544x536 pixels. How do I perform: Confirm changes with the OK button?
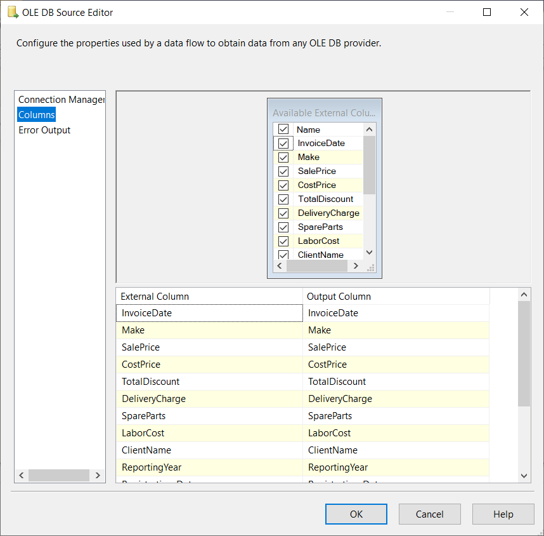(x=356, y=514)
